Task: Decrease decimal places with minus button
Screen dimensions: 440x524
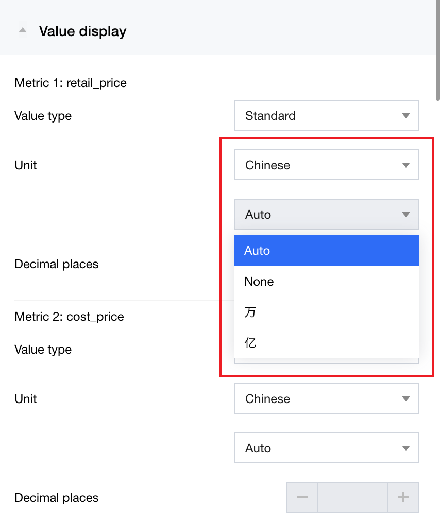Action: (302, 497)
